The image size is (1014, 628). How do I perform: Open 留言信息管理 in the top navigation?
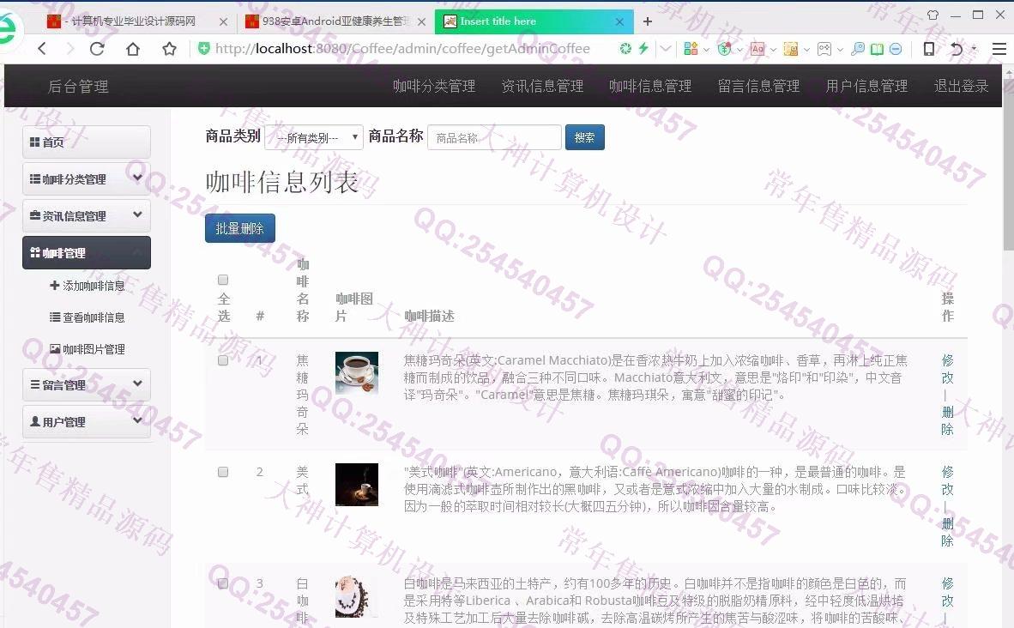758,86
